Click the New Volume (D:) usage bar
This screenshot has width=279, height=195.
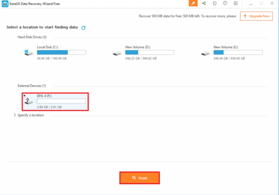click(x=150, y=52)
